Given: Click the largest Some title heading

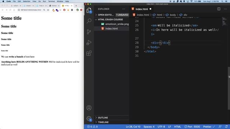Looking at the screenshot, I should pyautogui.click(x=11, y=18).
